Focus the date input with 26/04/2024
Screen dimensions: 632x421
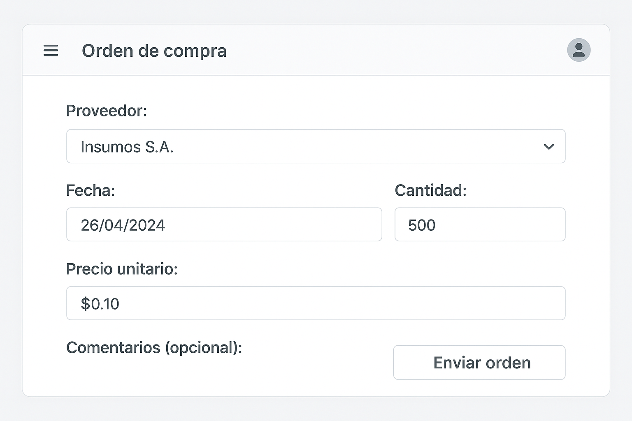point(224,224)
